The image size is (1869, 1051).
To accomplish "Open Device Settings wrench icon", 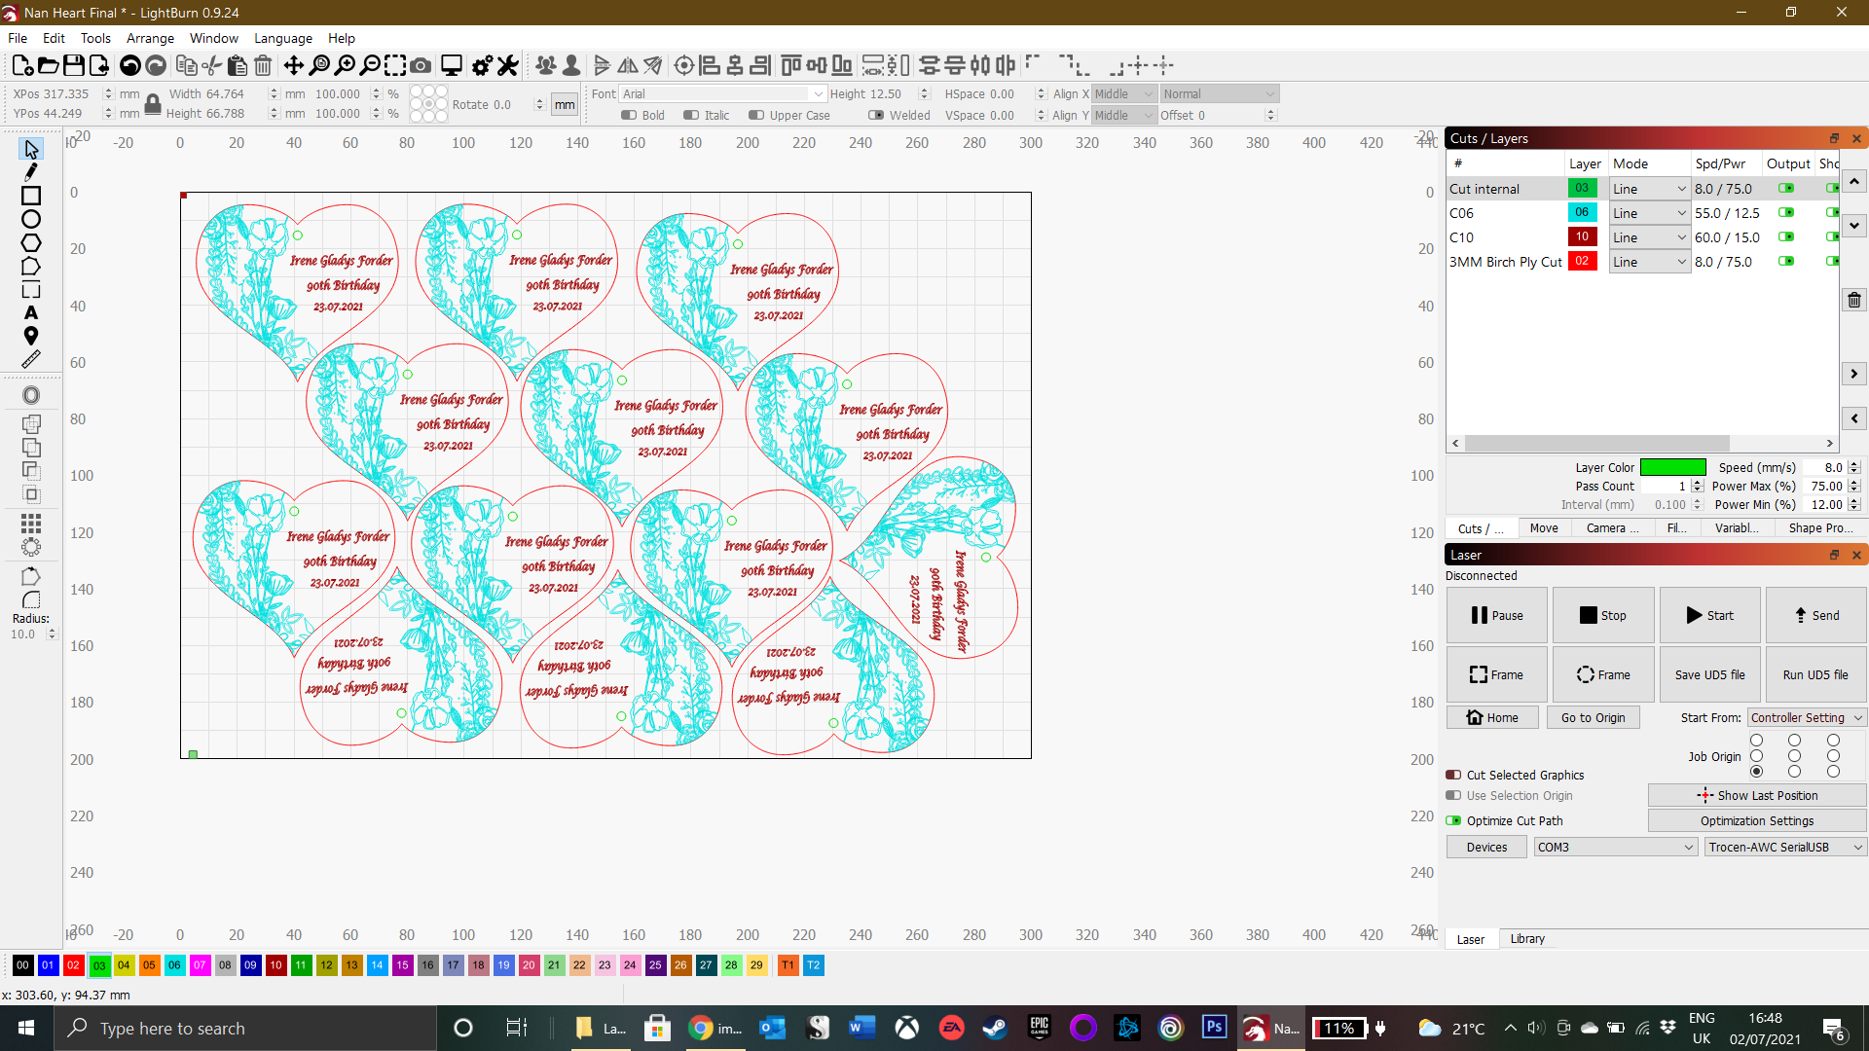I will (x=507, y=65).
